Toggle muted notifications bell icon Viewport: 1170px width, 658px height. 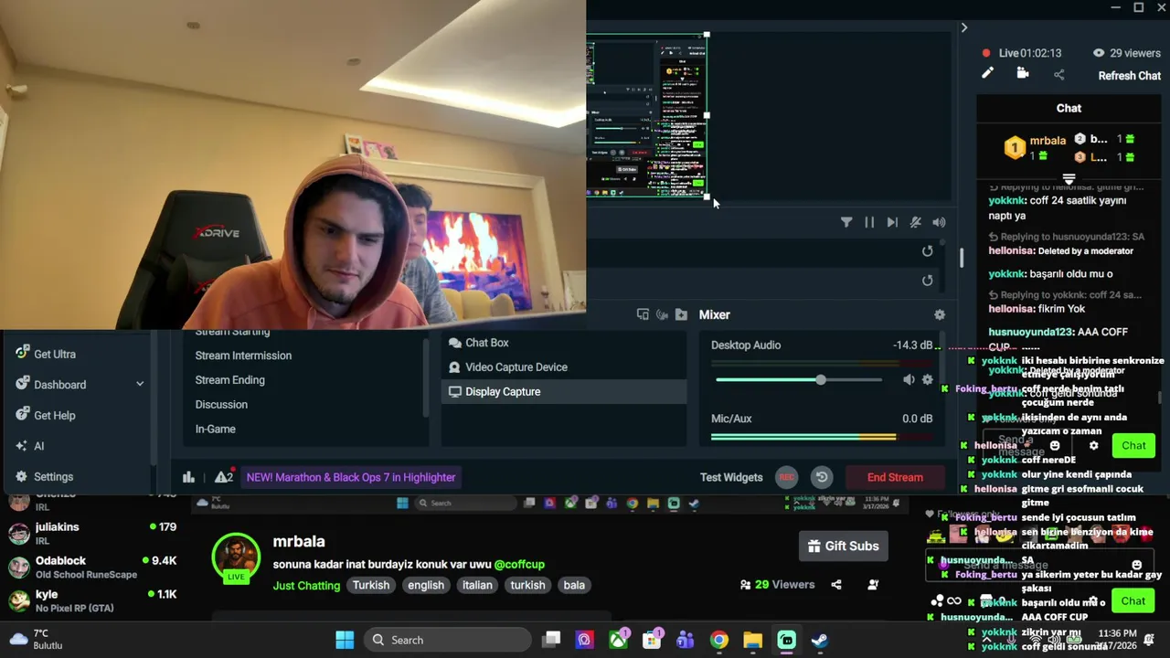click(x=915, y=222)
